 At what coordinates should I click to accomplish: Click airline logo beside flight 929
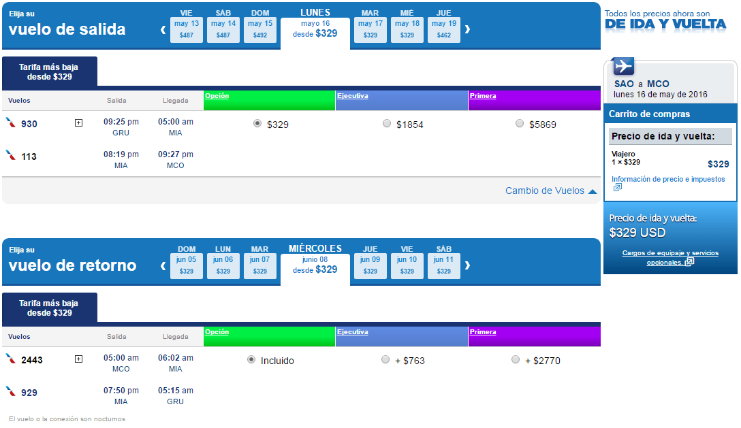pos(10,391)
